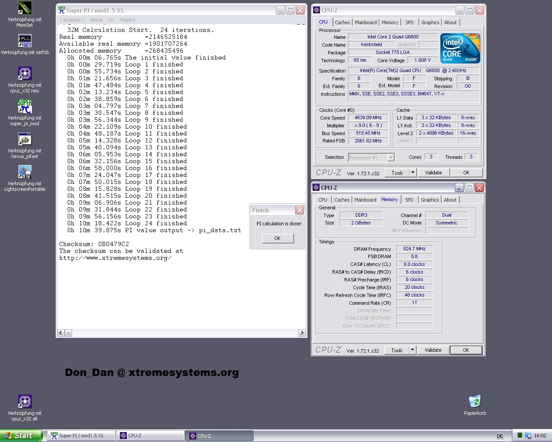Close the Finish dialog
Screen dimensions: 552x442
(x=299, y=210)
